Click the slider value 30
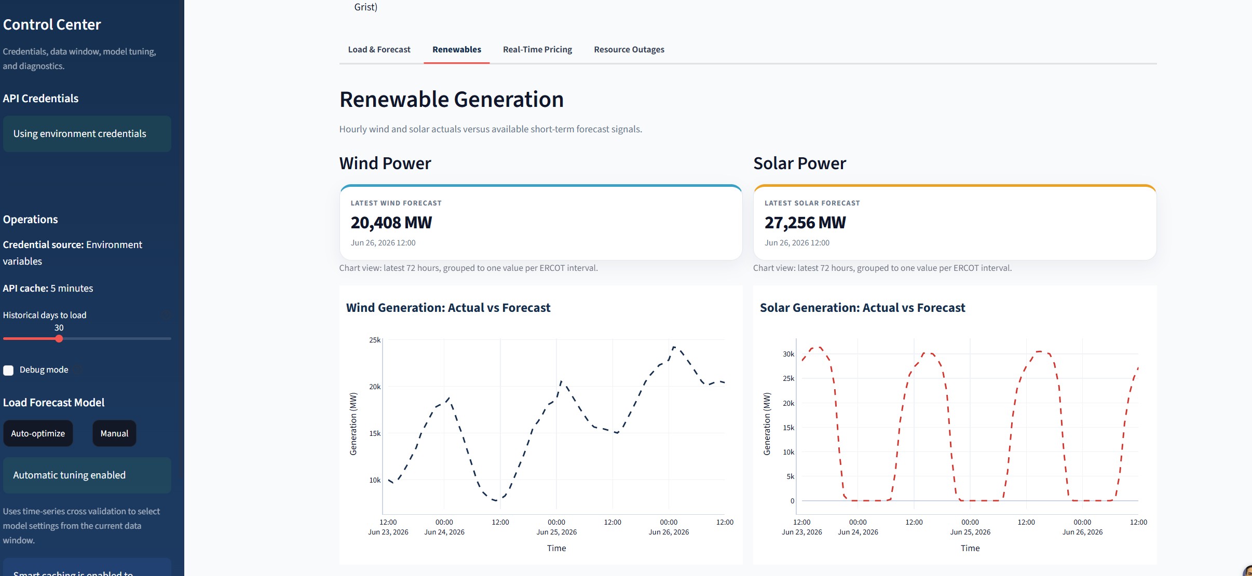The height and width of the screenshot is (576, 1252). pyautogui.click(x=59, y=327)
